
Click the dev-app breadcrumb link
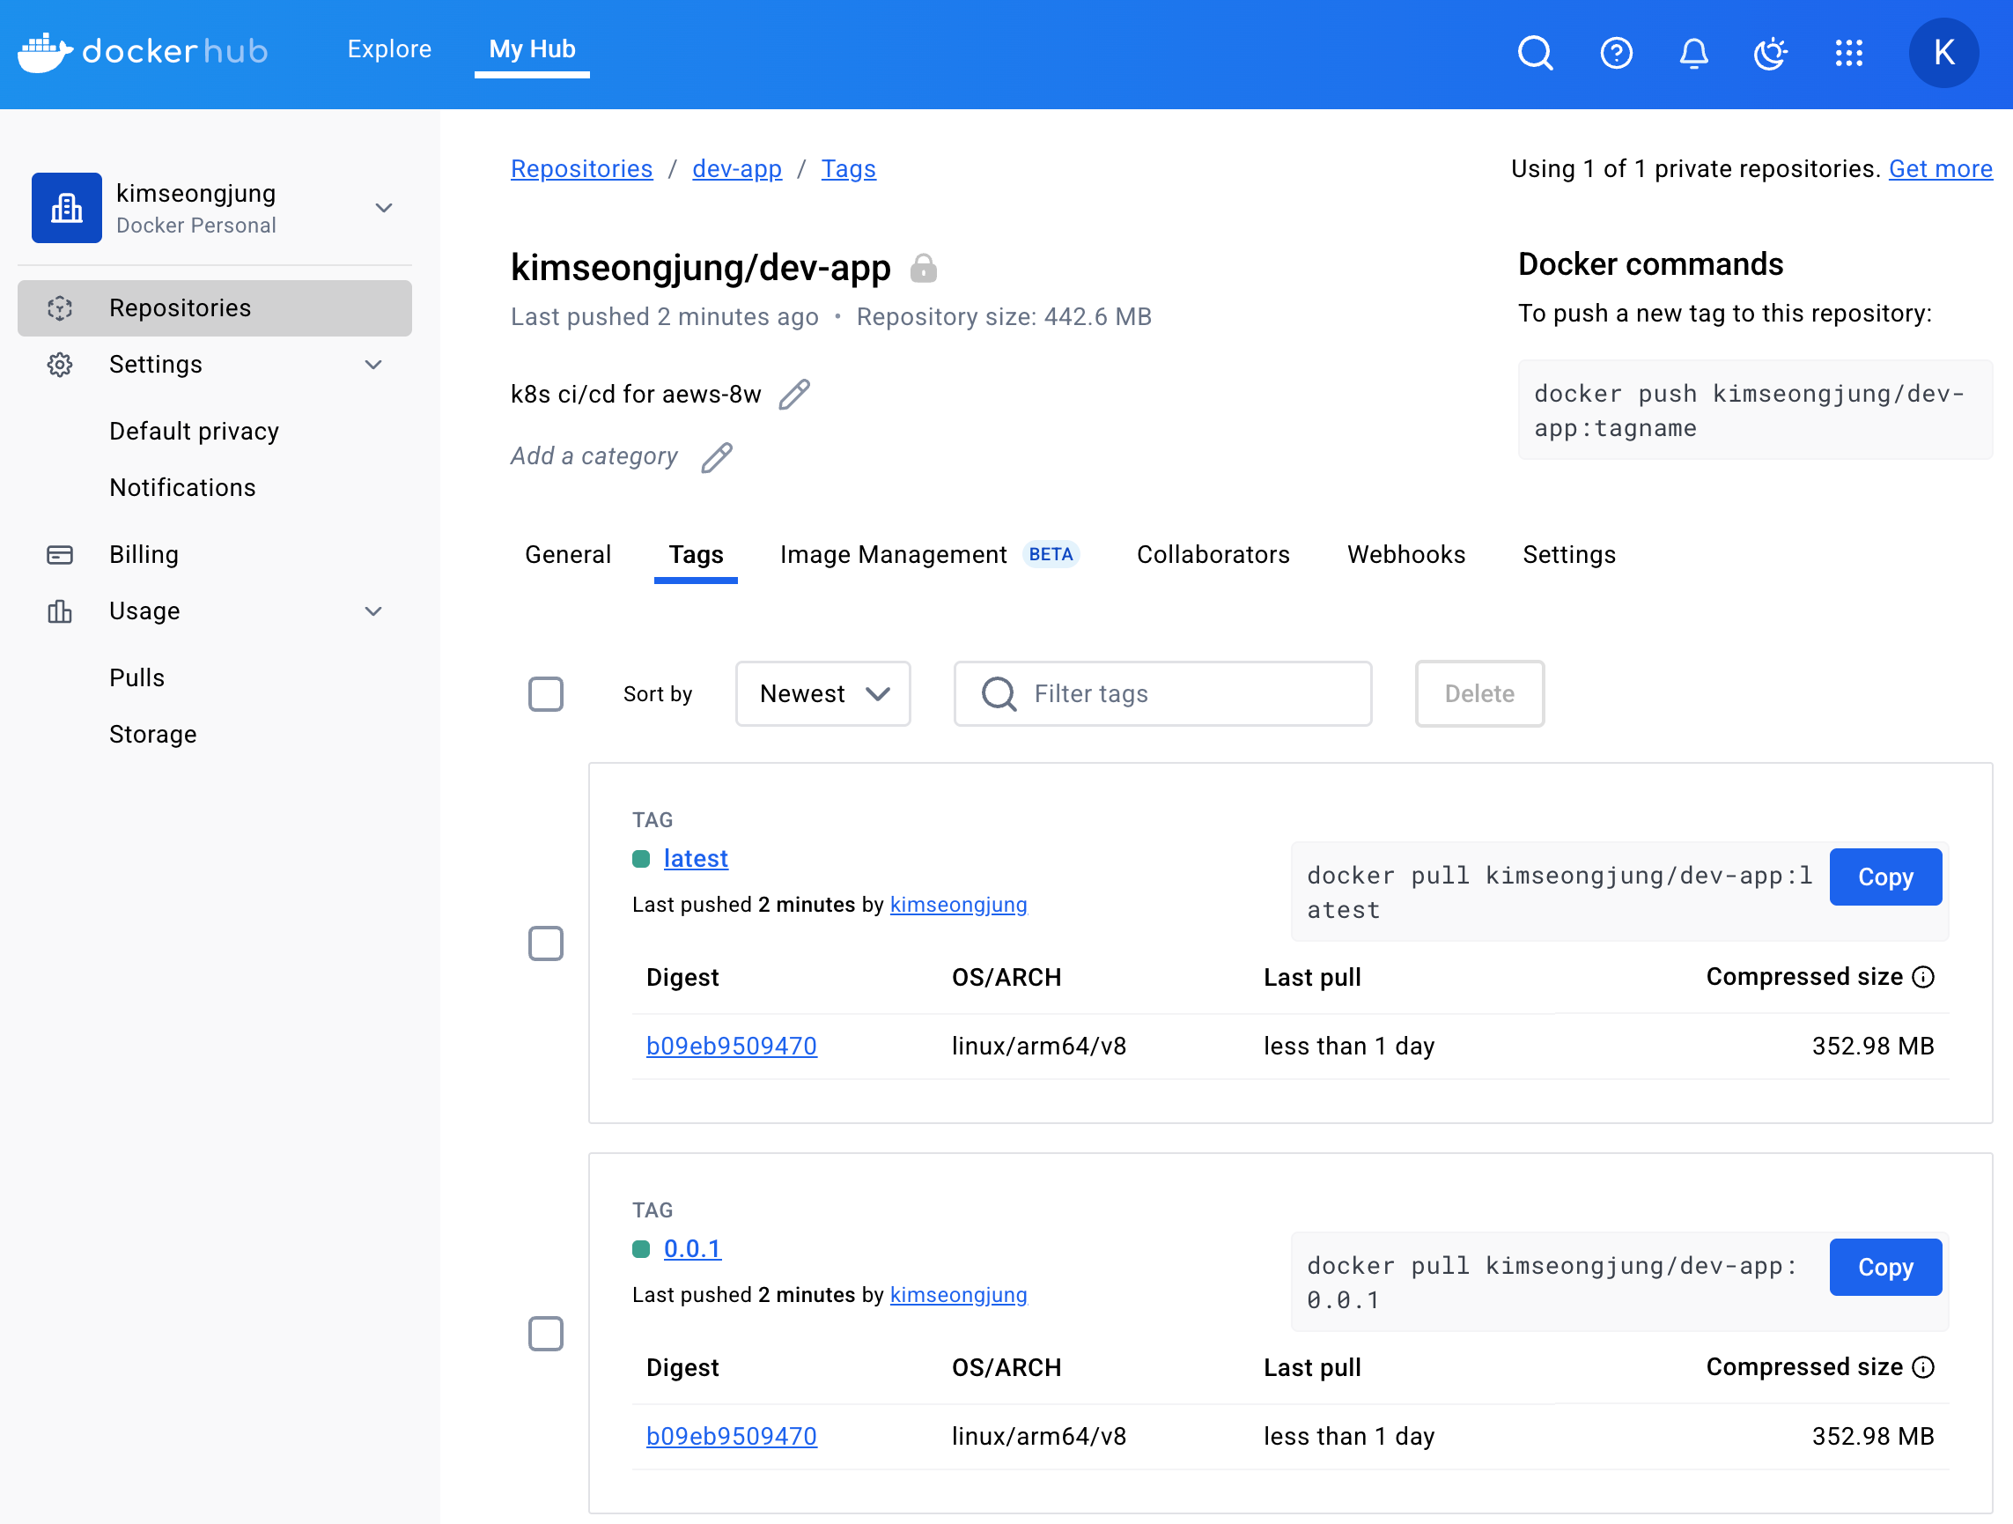(x=736, y=168)
